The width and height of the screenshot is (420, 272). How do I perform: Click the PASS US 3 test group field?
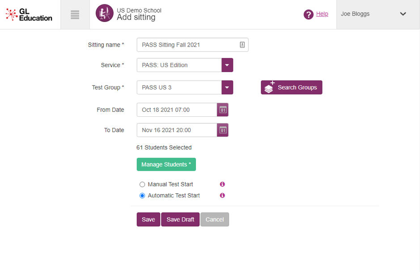(x=179, y=87)
